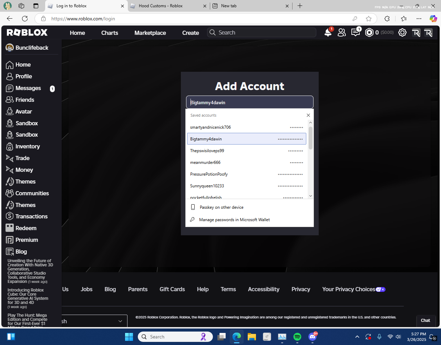Close the saved accounts popup
The image size is (441, 345).
coord(308,115)
